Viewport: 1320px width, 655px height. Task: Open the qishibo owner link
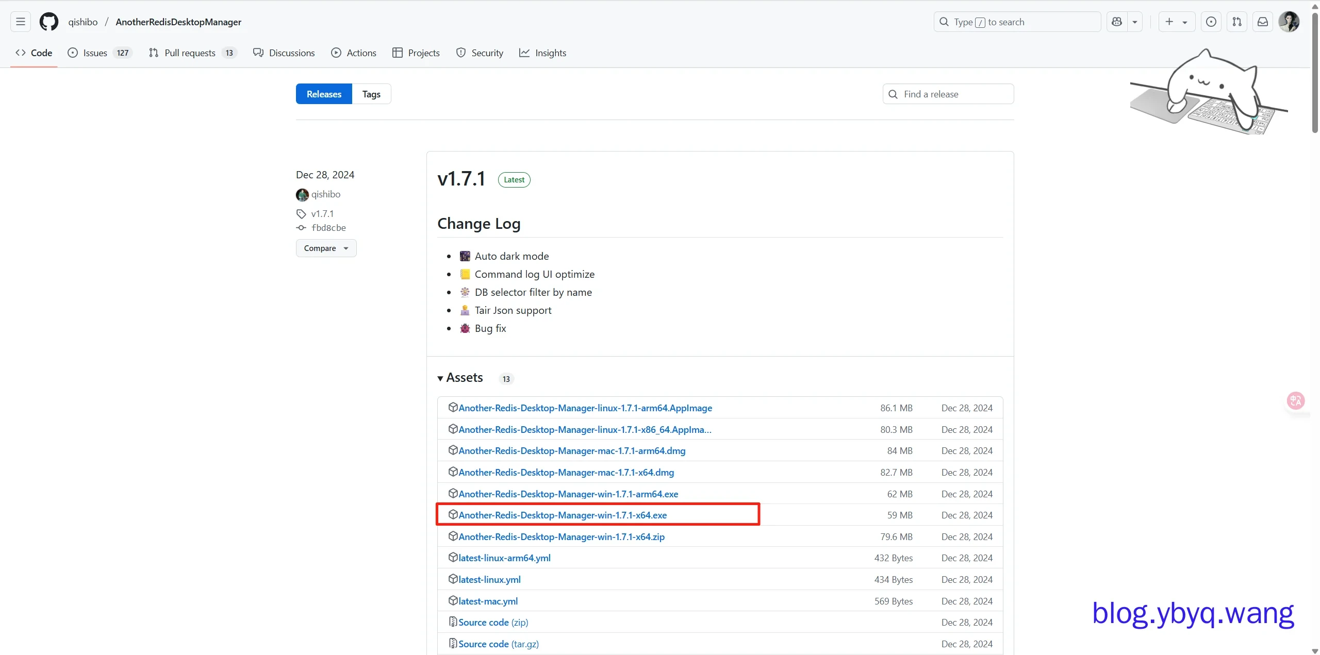click(x=83, y=22)
